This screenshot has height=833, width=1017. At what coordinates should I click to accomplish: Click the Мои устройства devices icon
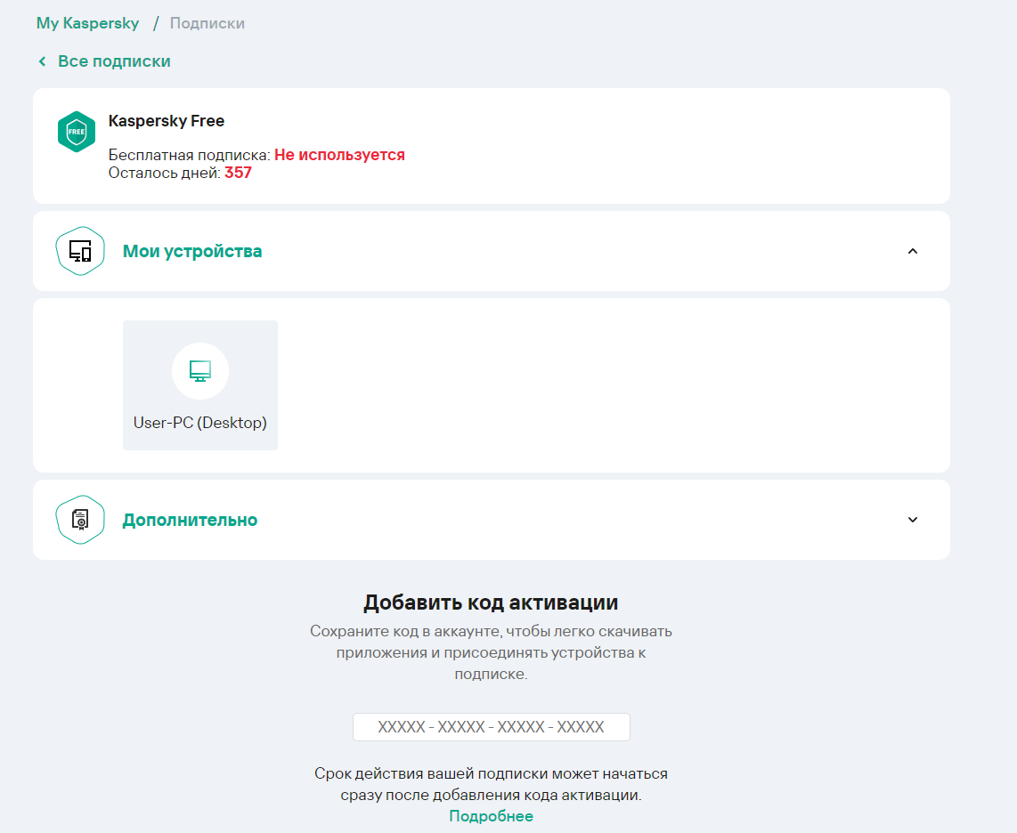80,251
